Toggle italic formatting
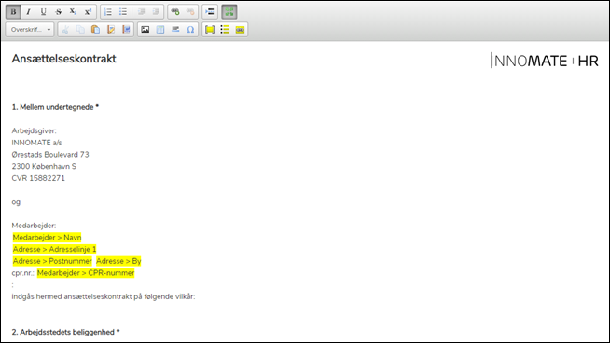Viewport: 610px width, 343px height. [x=28, y=12]
